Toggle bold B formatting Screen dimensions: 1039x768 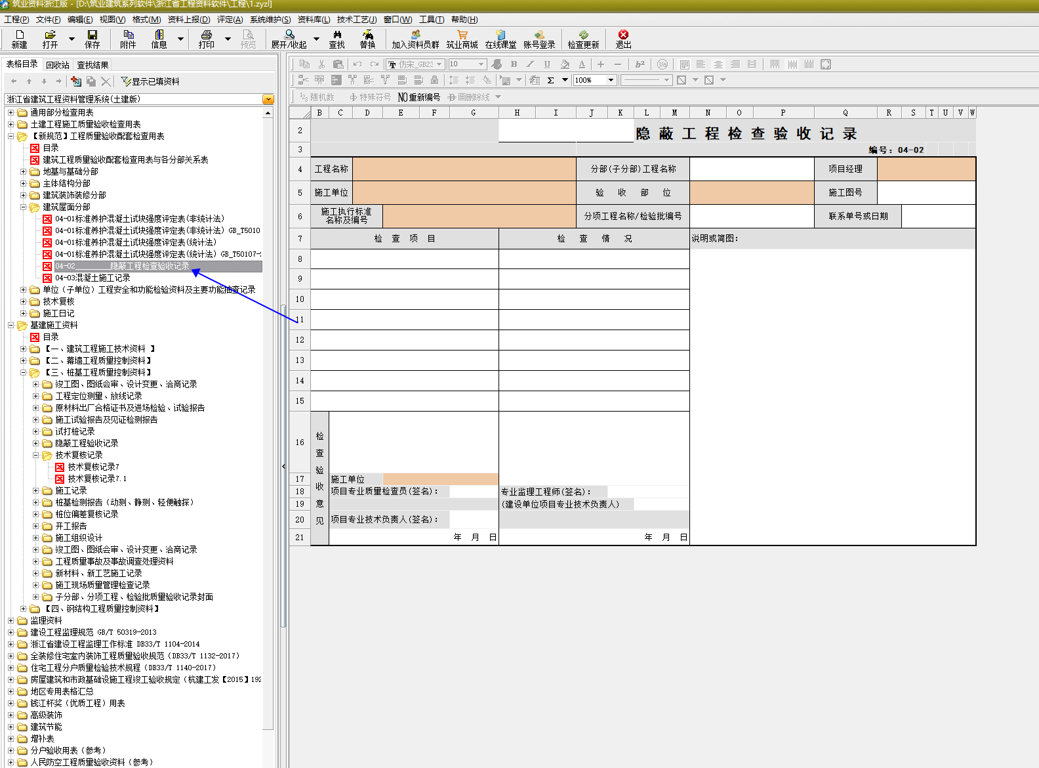[514, 64]
